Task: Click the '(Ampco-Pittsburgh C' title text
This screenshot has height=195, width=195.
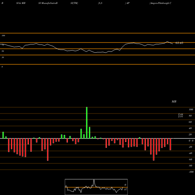Action: 160,3
